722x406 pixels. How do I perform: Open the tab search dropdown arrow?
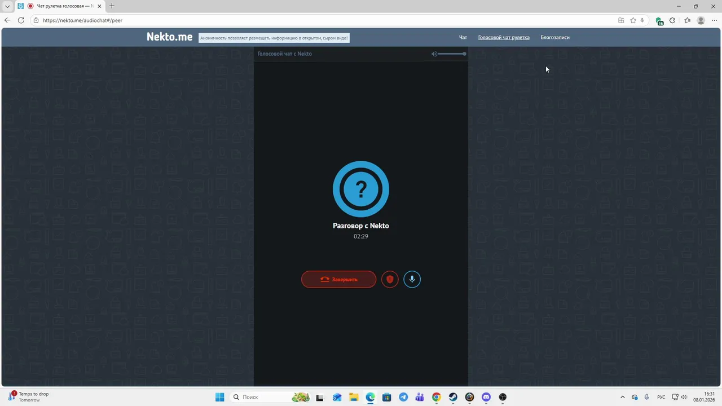(7, 6)
